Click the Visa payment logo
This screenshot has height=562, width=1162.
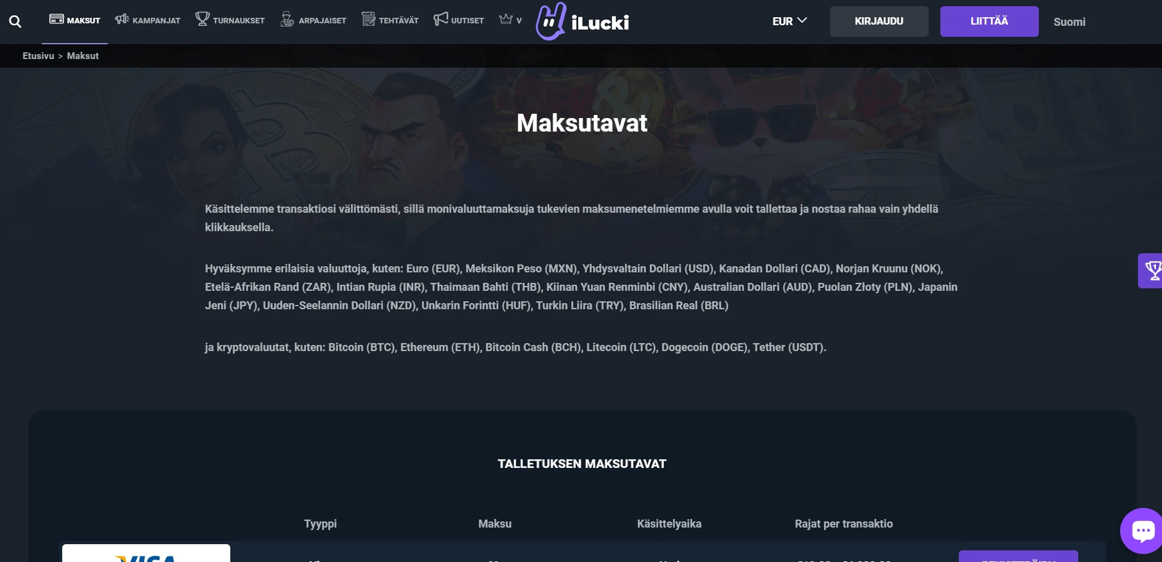(146, 553)
